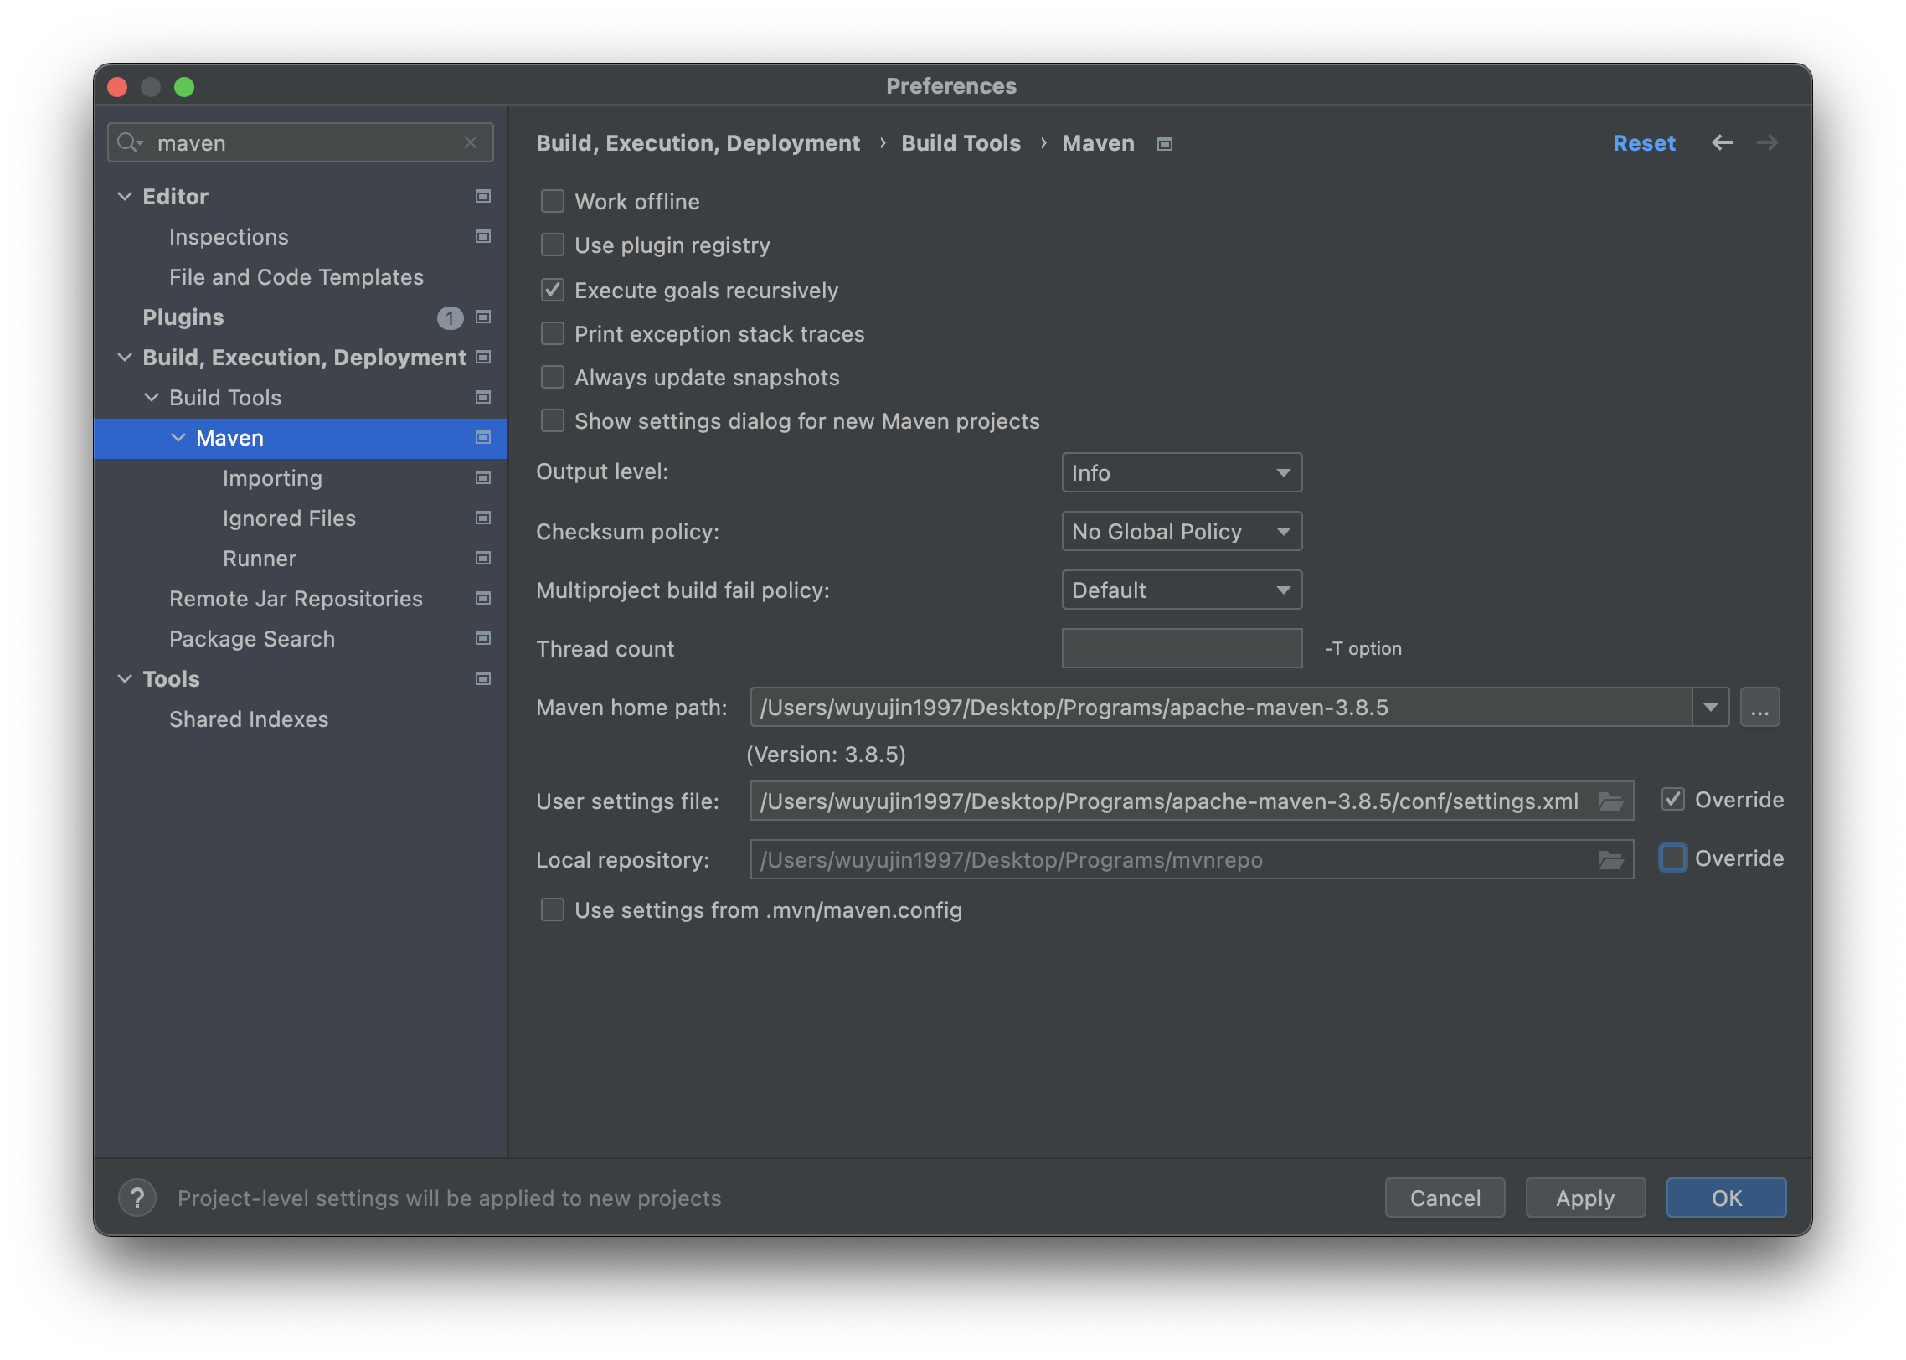Toggle Use settings from .mvn/maven.config
Screen dimensions: 1906x1360
554,909
